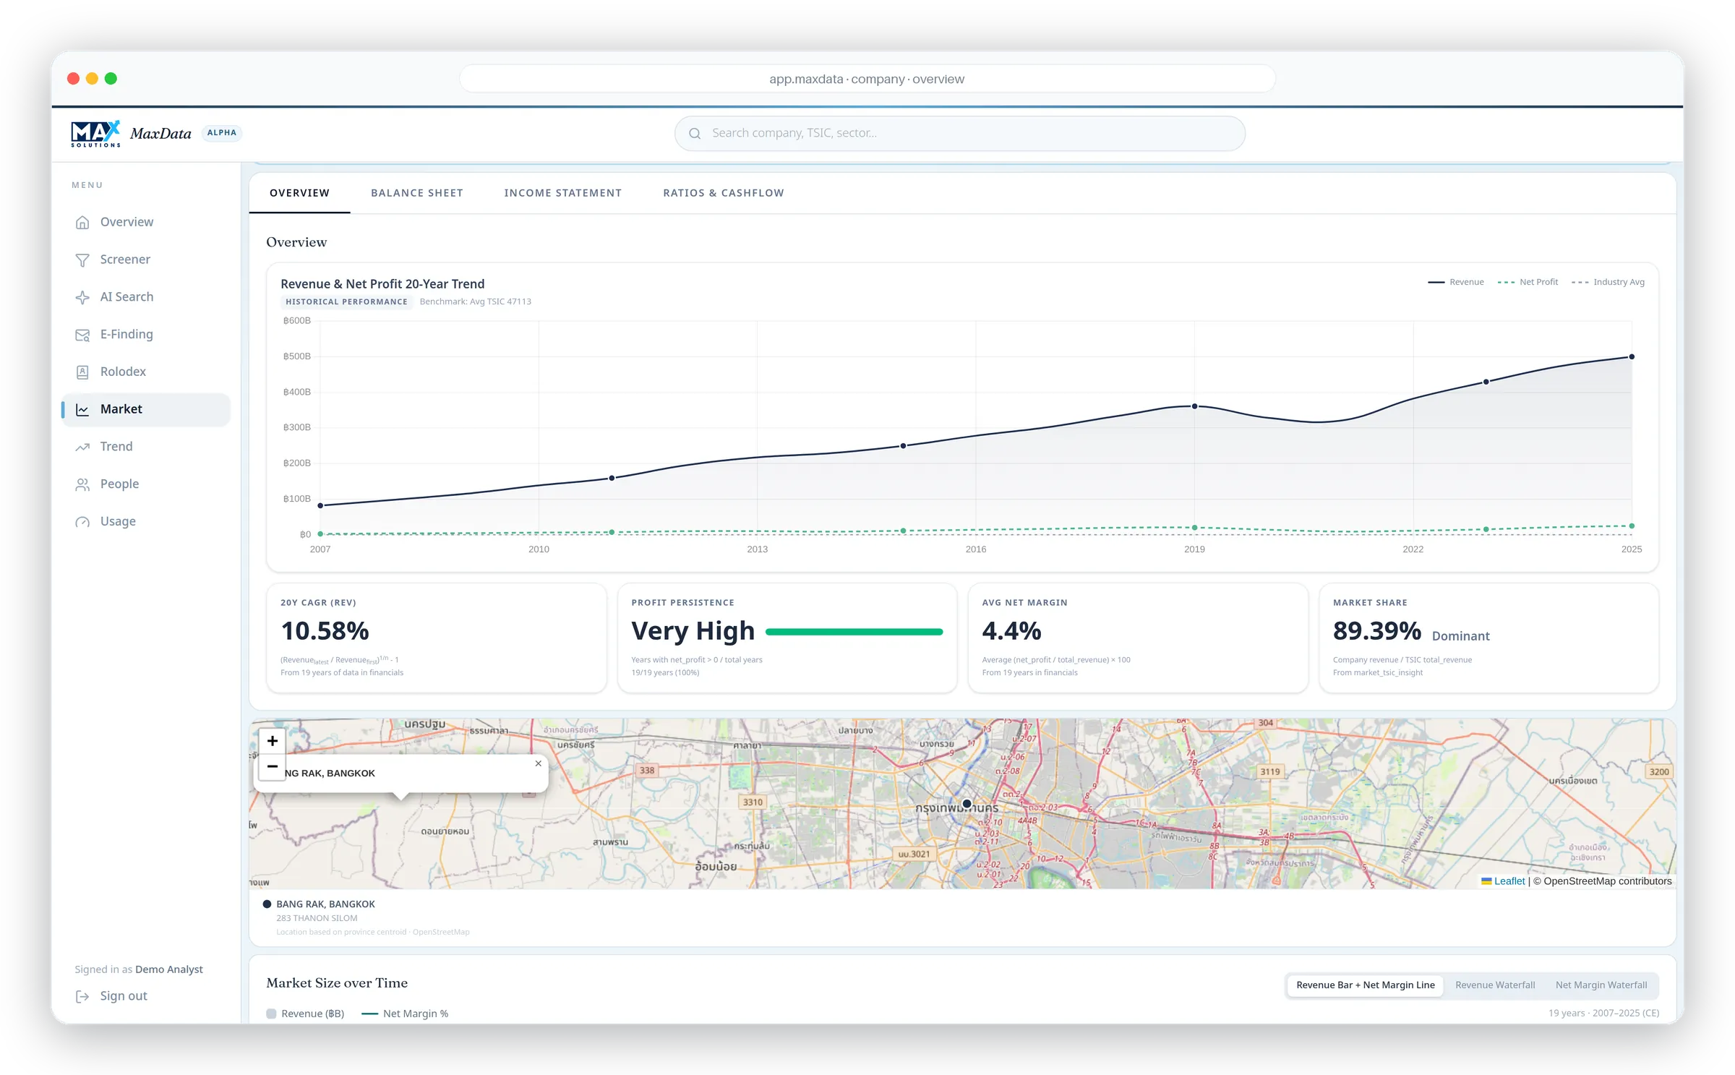Image resolution: width=1735 pixels, height=1075 pixels.
Task: Click the Trend arrow icon
Action: pos(82,447)
